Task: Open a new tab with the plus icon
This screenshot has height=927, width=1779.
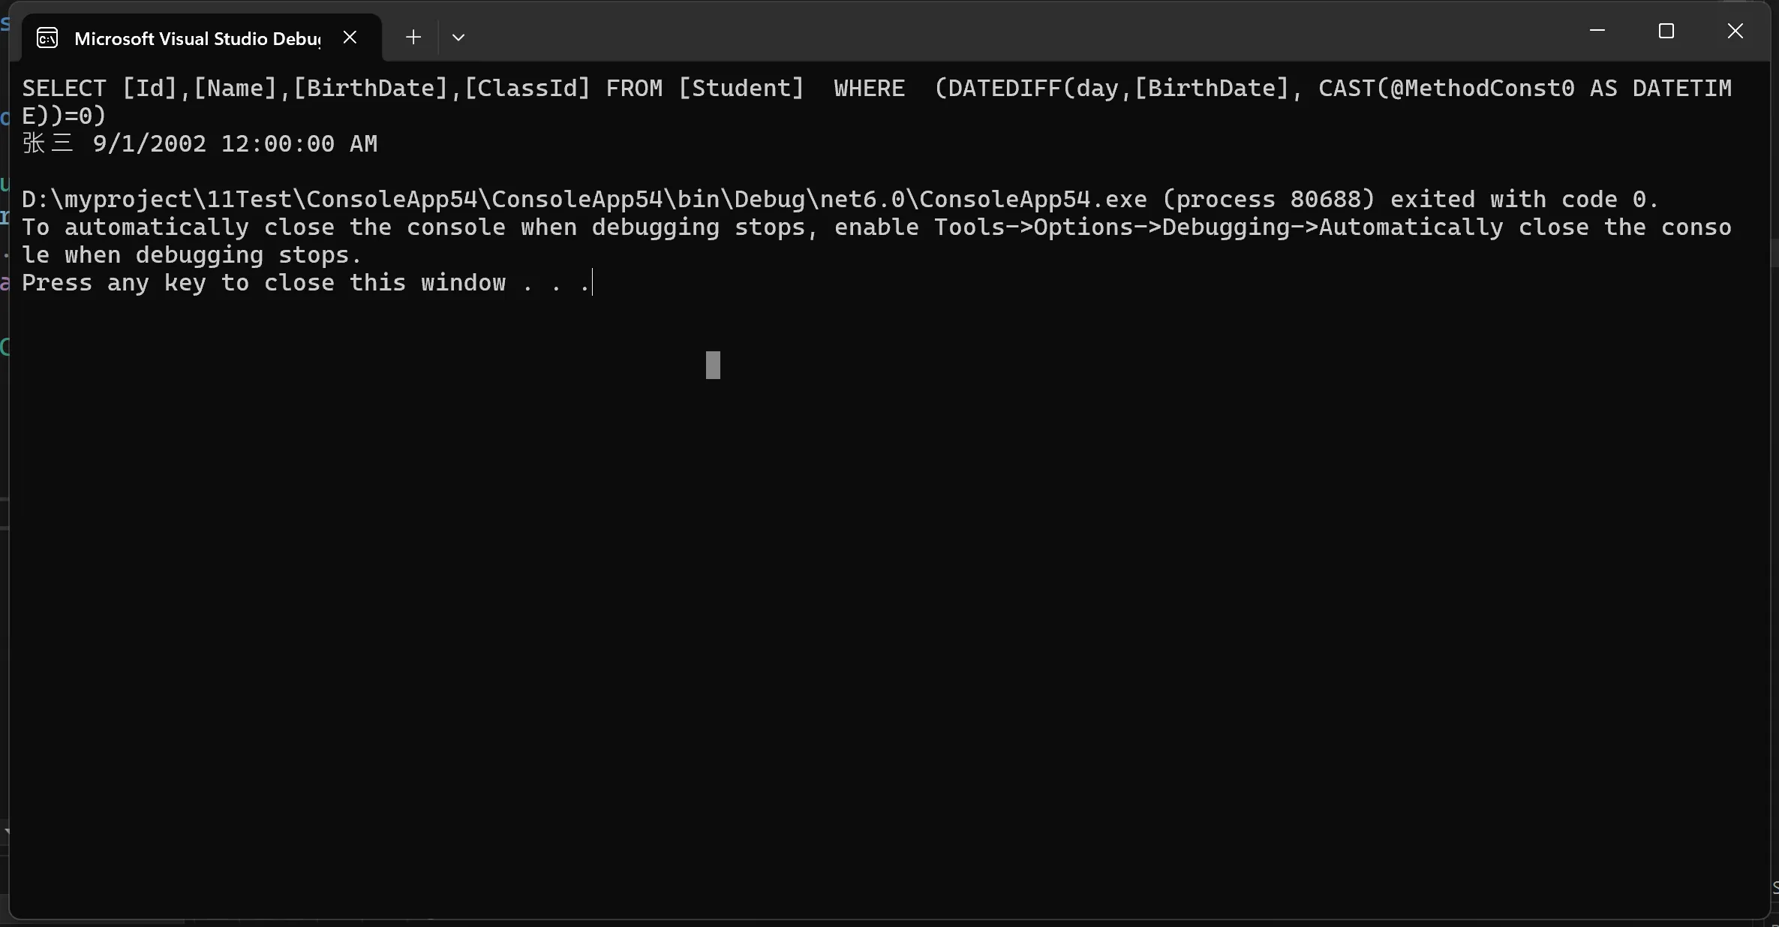Action: (x=413, y=37)
